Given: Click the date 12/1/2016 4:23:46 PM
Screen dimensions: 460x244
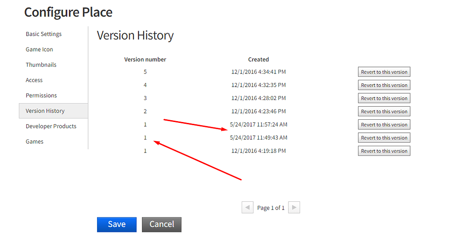Looking at the screenshot, I should click(x=258, y=111).
